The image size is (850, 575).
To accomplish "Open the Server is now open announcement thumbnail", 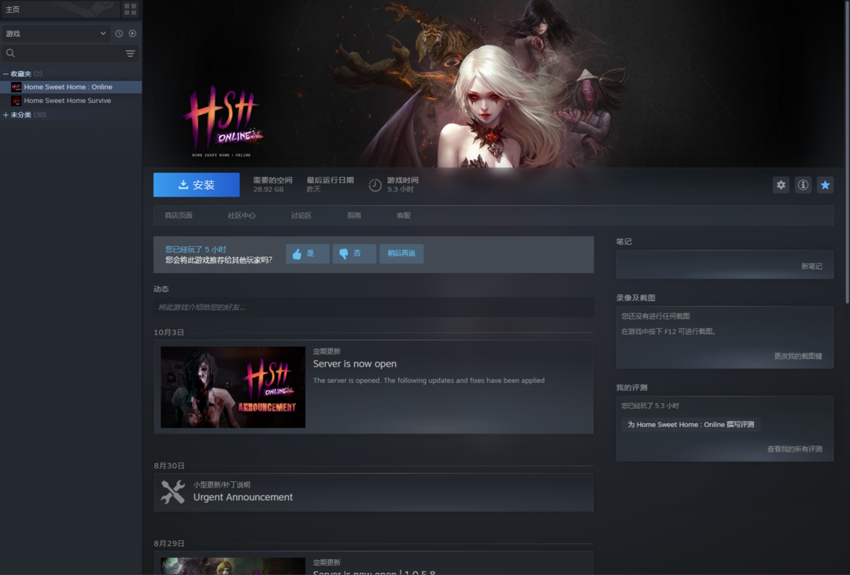I will click(x=233, y=387).
